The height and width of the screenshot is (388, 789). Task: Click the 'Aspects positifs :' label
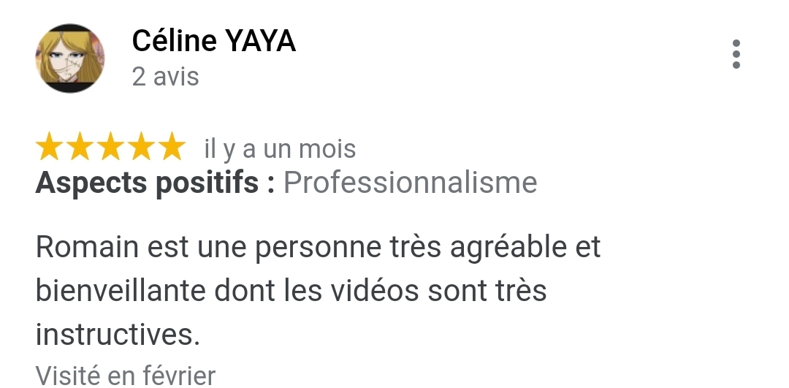click(x=156, y=183)
